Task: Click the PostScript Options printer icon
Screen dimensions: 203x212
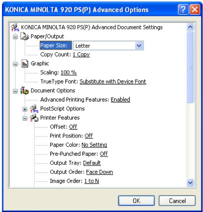Action: click(x=34, y=109)
